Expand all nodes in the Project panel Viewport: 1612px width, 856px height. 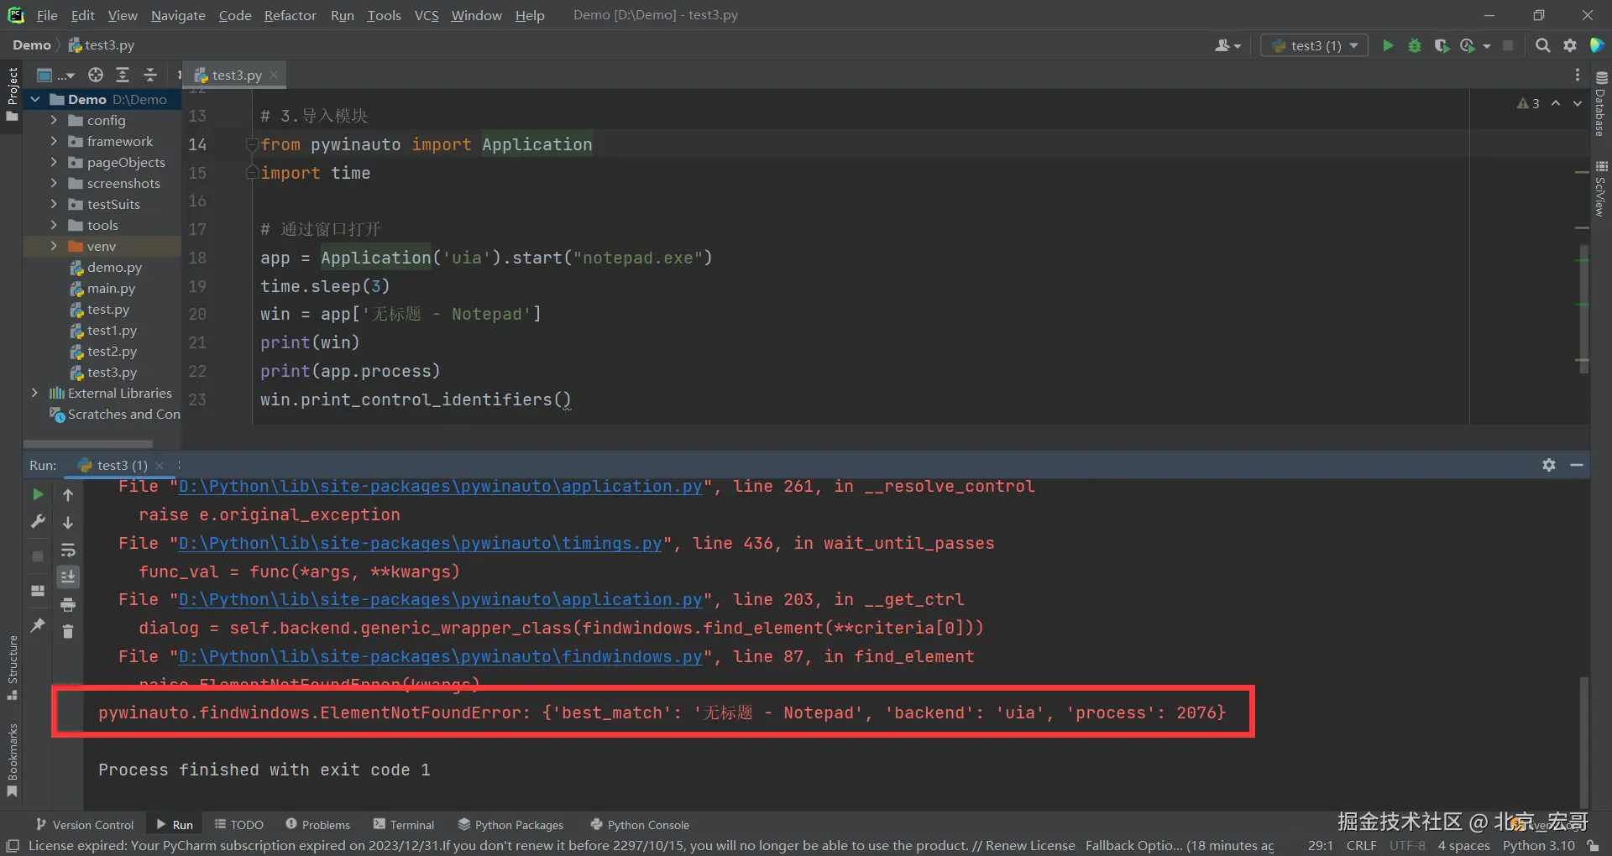(123, 75)
